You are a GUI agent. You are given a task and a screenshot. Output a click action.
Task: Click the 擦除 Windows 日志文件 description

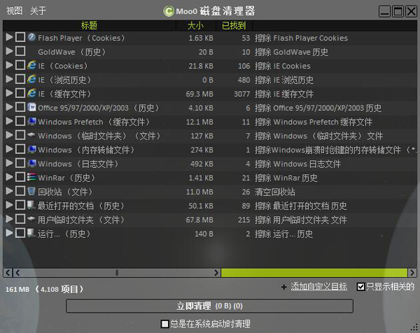tap(298, 164)
